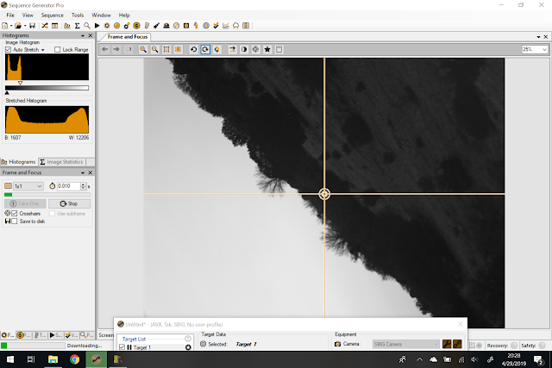552x368 pixels.
Task: Expand the Auto Stretch dropdown arrow
Action: [x=43, y=50]
